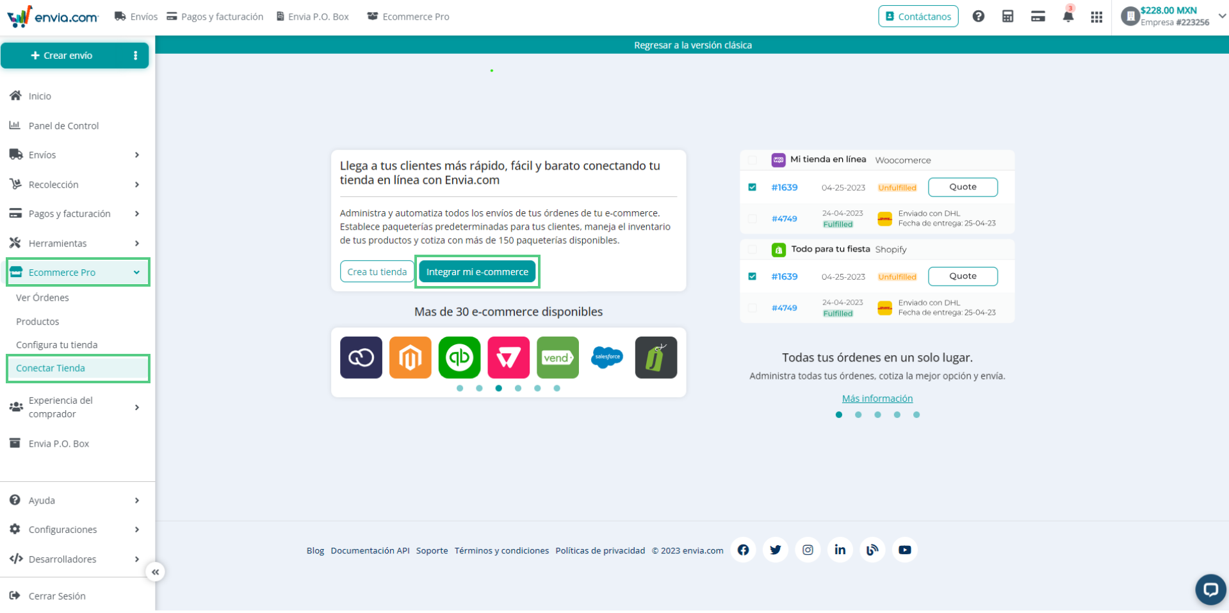1229x613 pixels.
Task: Select the QuickBooks integration icon
Action: pyautogui.click(x=459, y=358)
